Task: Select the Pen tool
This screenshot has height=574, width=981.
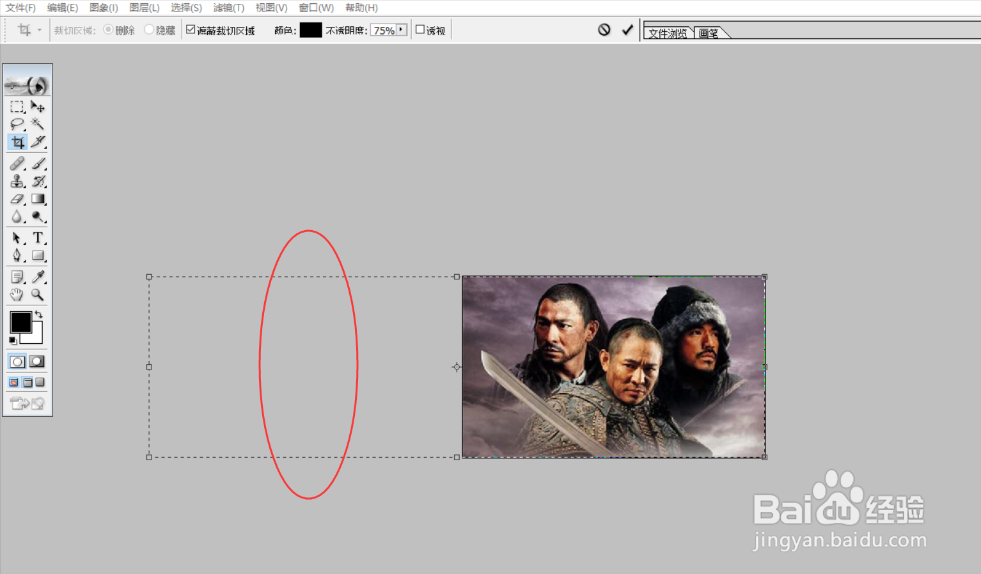Action: (17, 256)
